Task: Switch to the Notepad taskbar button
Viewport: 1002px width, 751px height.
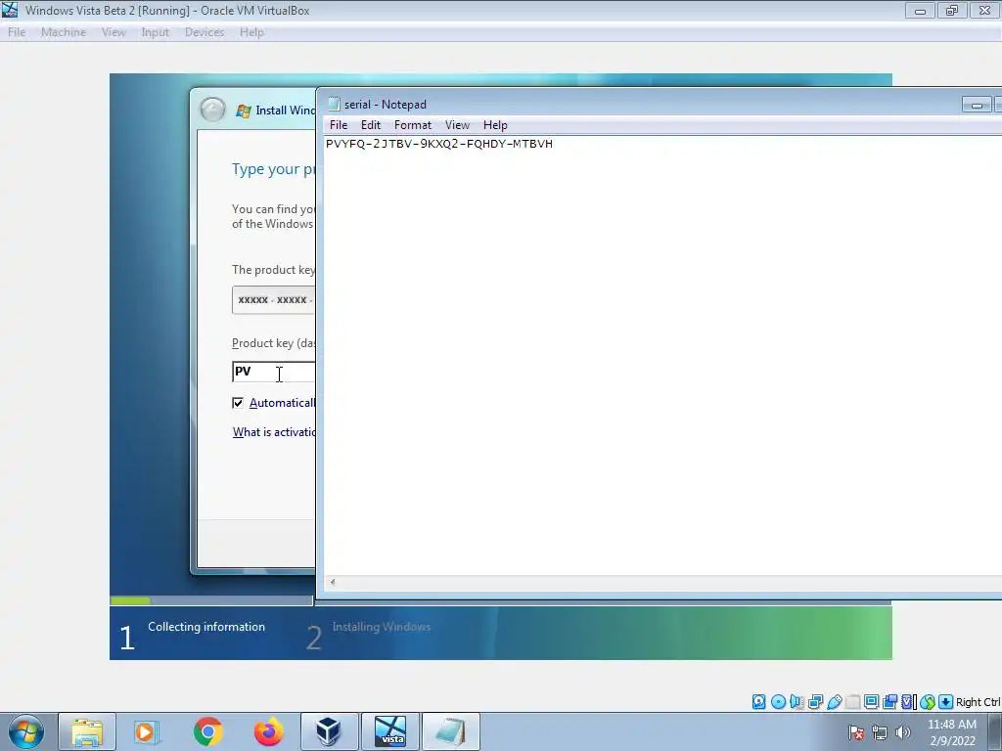Action: coord(450,731)
